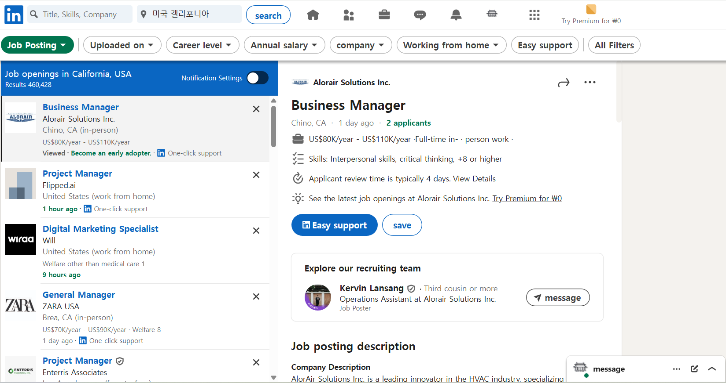
Task: Message Kervin Lansang
Action: (558, 297)
